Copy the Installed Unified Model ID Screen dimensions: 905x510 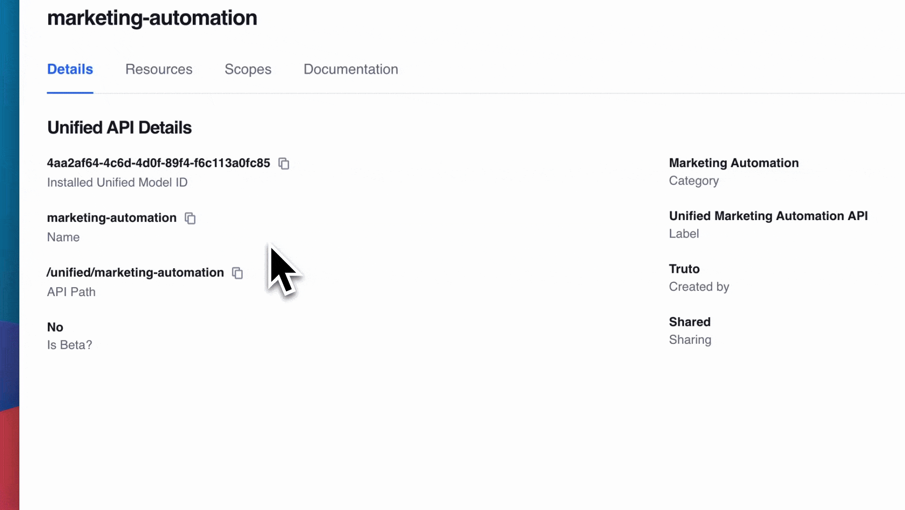(x=283, y=163)
